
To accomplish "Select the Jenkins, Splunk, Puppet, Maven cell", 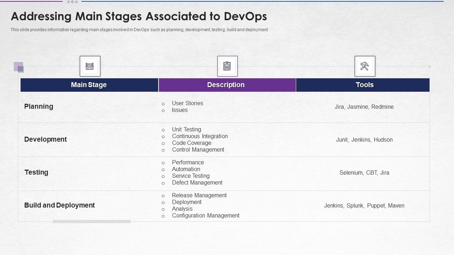I will [364, 206].
